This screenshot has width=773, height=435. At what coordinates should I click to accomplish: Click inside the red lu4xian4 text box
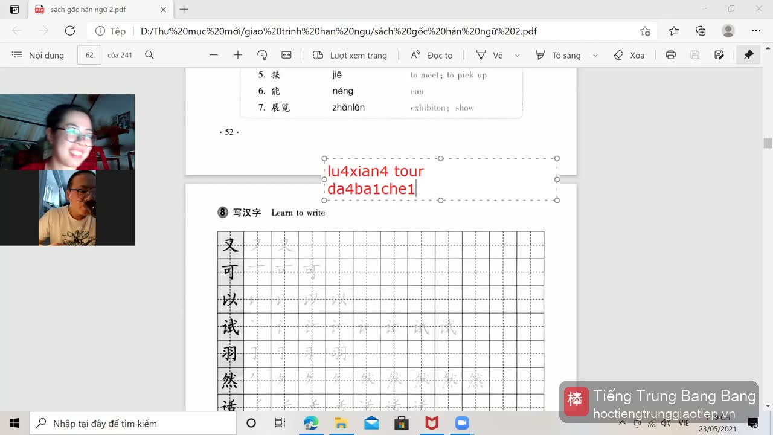[x=440, y=179]
